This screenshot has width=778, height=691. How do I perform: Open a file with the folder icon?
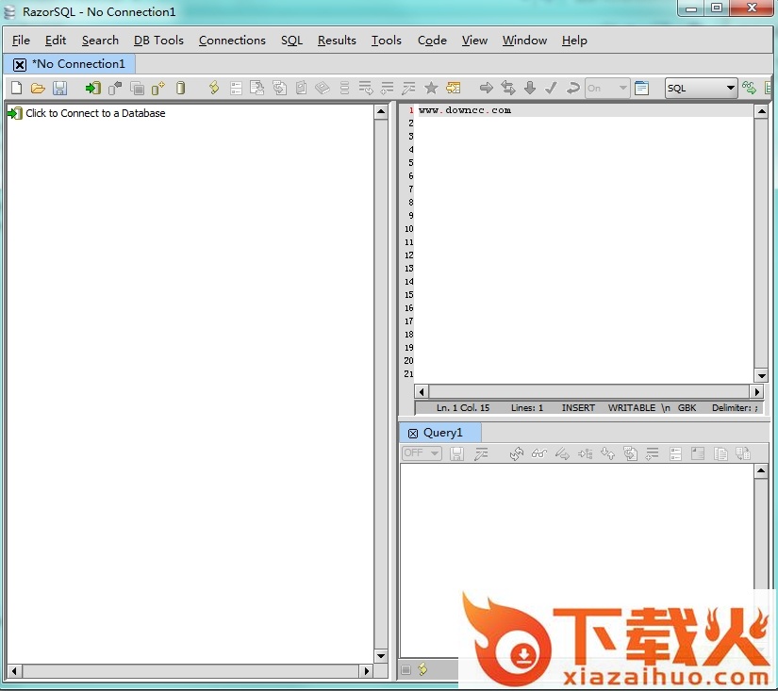38,88
